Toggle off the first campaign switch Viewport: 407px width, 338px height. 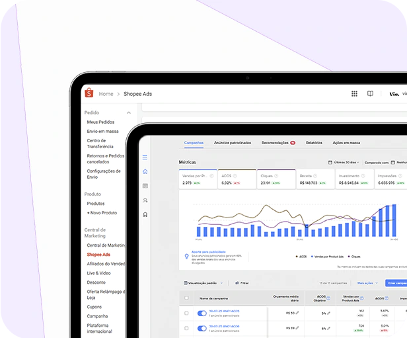pos(202,312)
